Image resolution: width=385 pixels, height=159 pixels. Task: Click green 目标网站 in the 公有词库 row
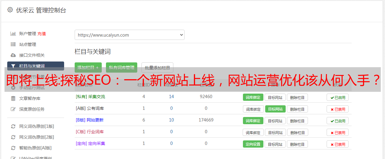click(275, 109)
